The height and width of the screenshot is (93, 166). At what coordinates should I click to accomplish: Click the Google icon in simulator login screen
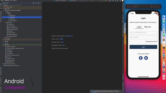tap(146, 58)
